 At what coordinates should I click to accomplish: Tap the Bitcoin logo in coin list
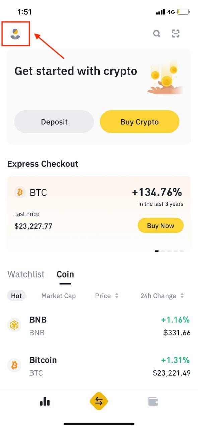pos(14,366)
